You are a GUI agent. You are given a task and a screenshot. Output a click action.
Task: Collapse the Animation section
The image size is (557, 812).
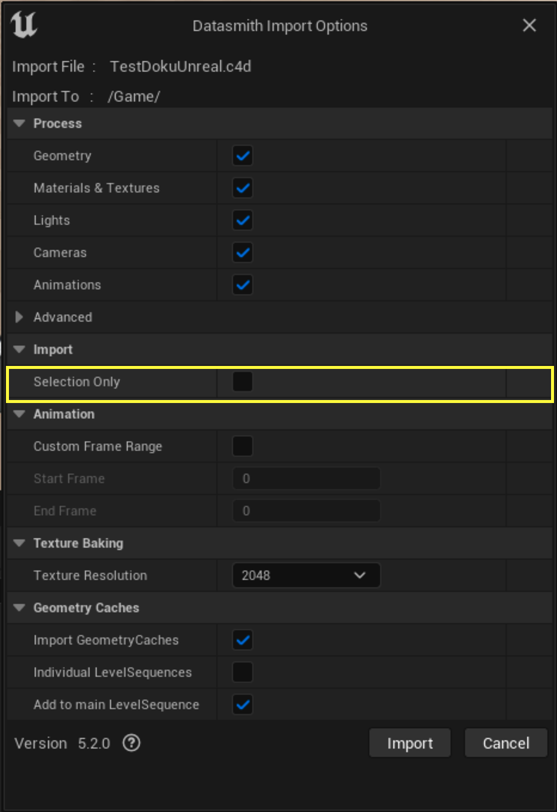[19, 414]
